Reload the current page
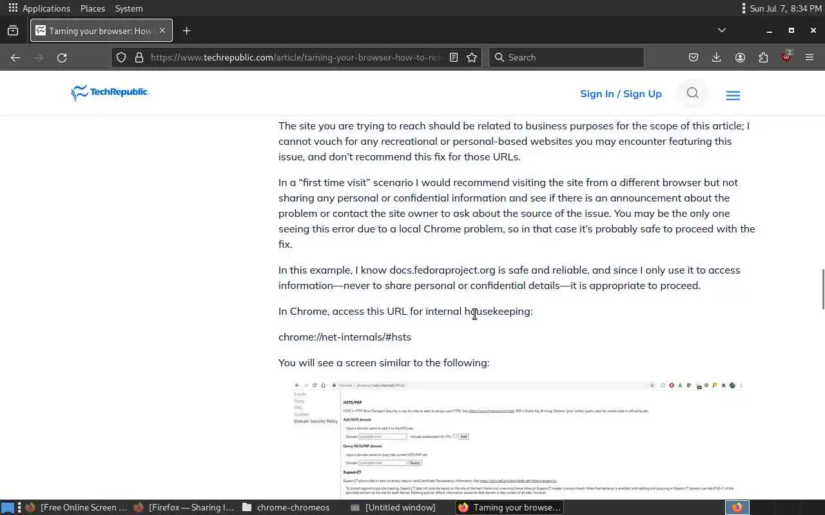825x515 pixels. click(x=62, y=57)
